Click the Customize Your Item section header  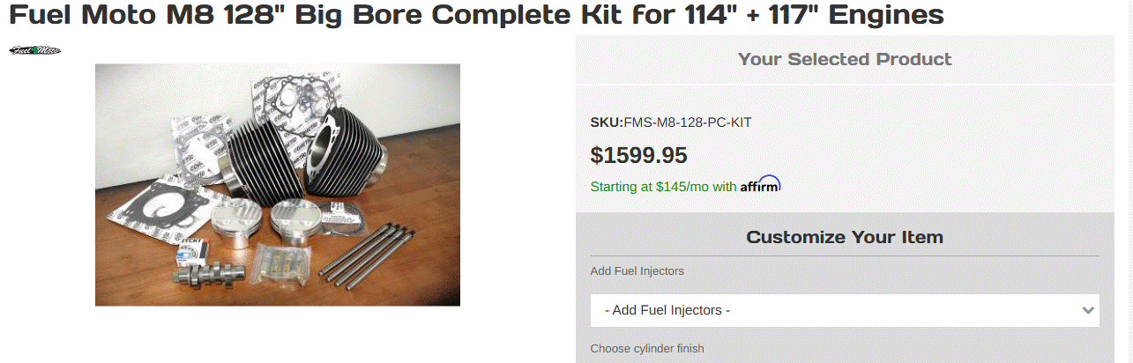point(844,237)
